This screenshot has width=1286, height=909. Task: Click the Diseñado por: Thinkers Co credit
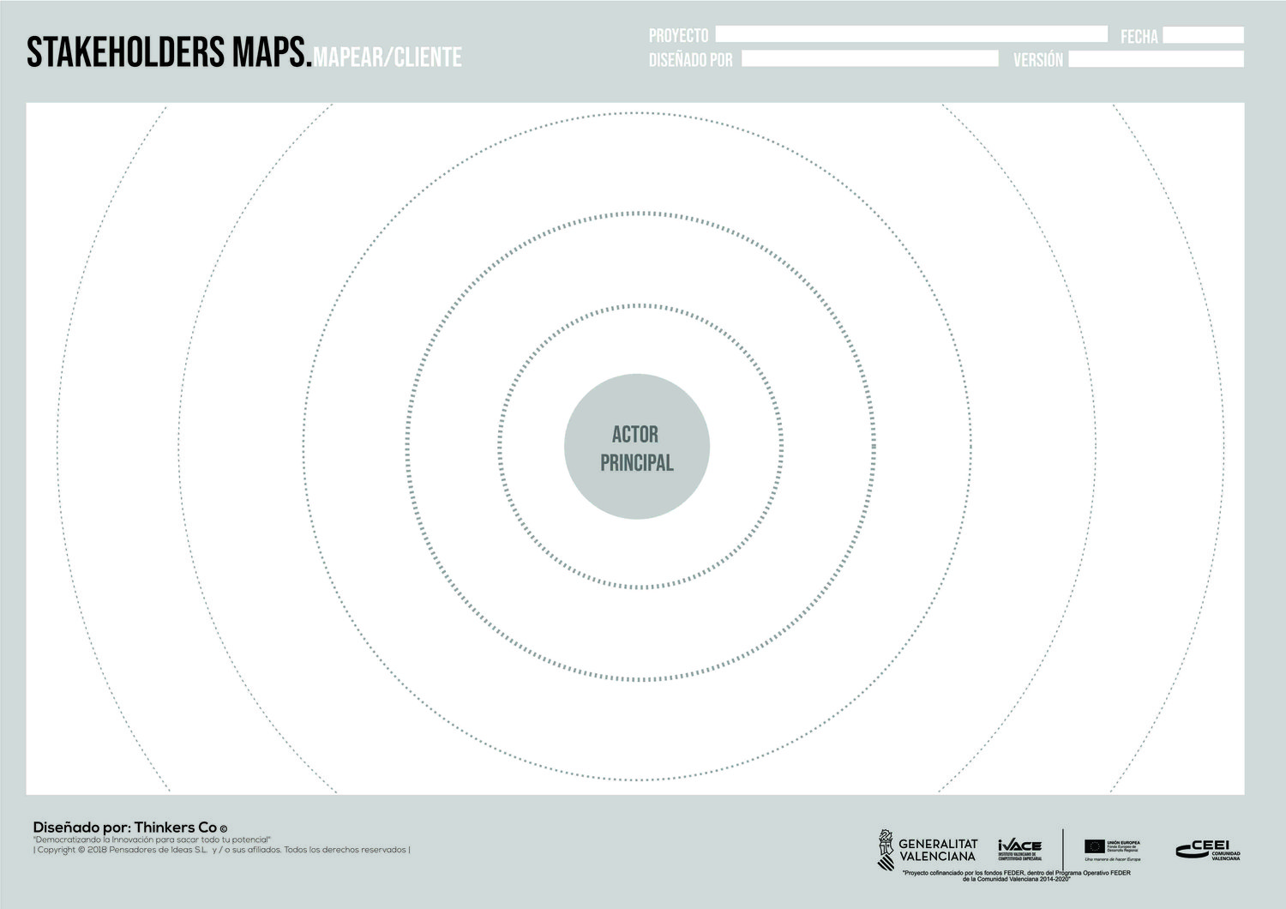point(129,828)
